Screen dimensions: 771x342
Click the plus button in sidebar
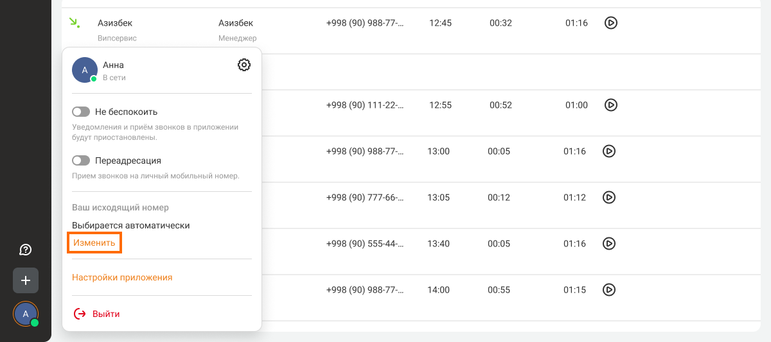click(26, 280)
